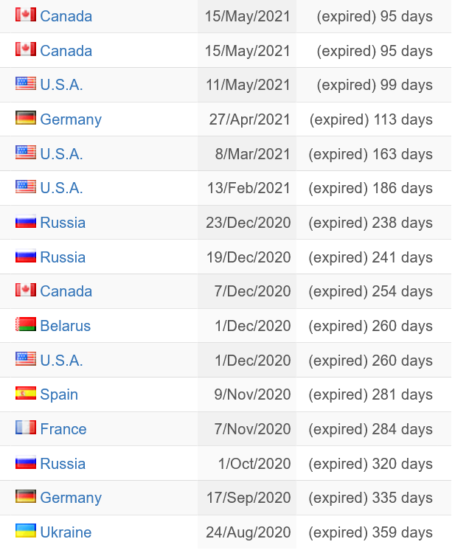Click Canada flag in 7/Dec/2020 row
Screen dimensions: 455x553
tap(26, 290)
